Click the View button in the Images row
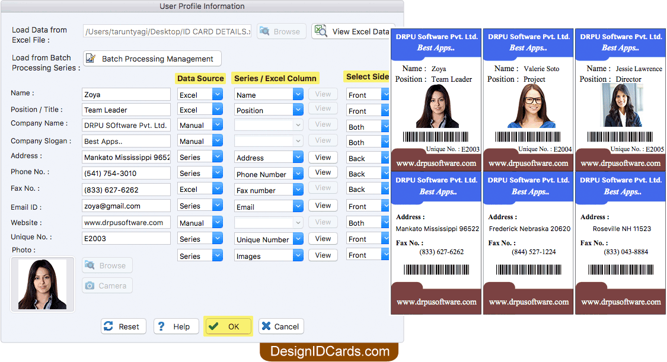The width and height of the screenshot is (667, 362). pyautogui.click(x=323, y=255)
